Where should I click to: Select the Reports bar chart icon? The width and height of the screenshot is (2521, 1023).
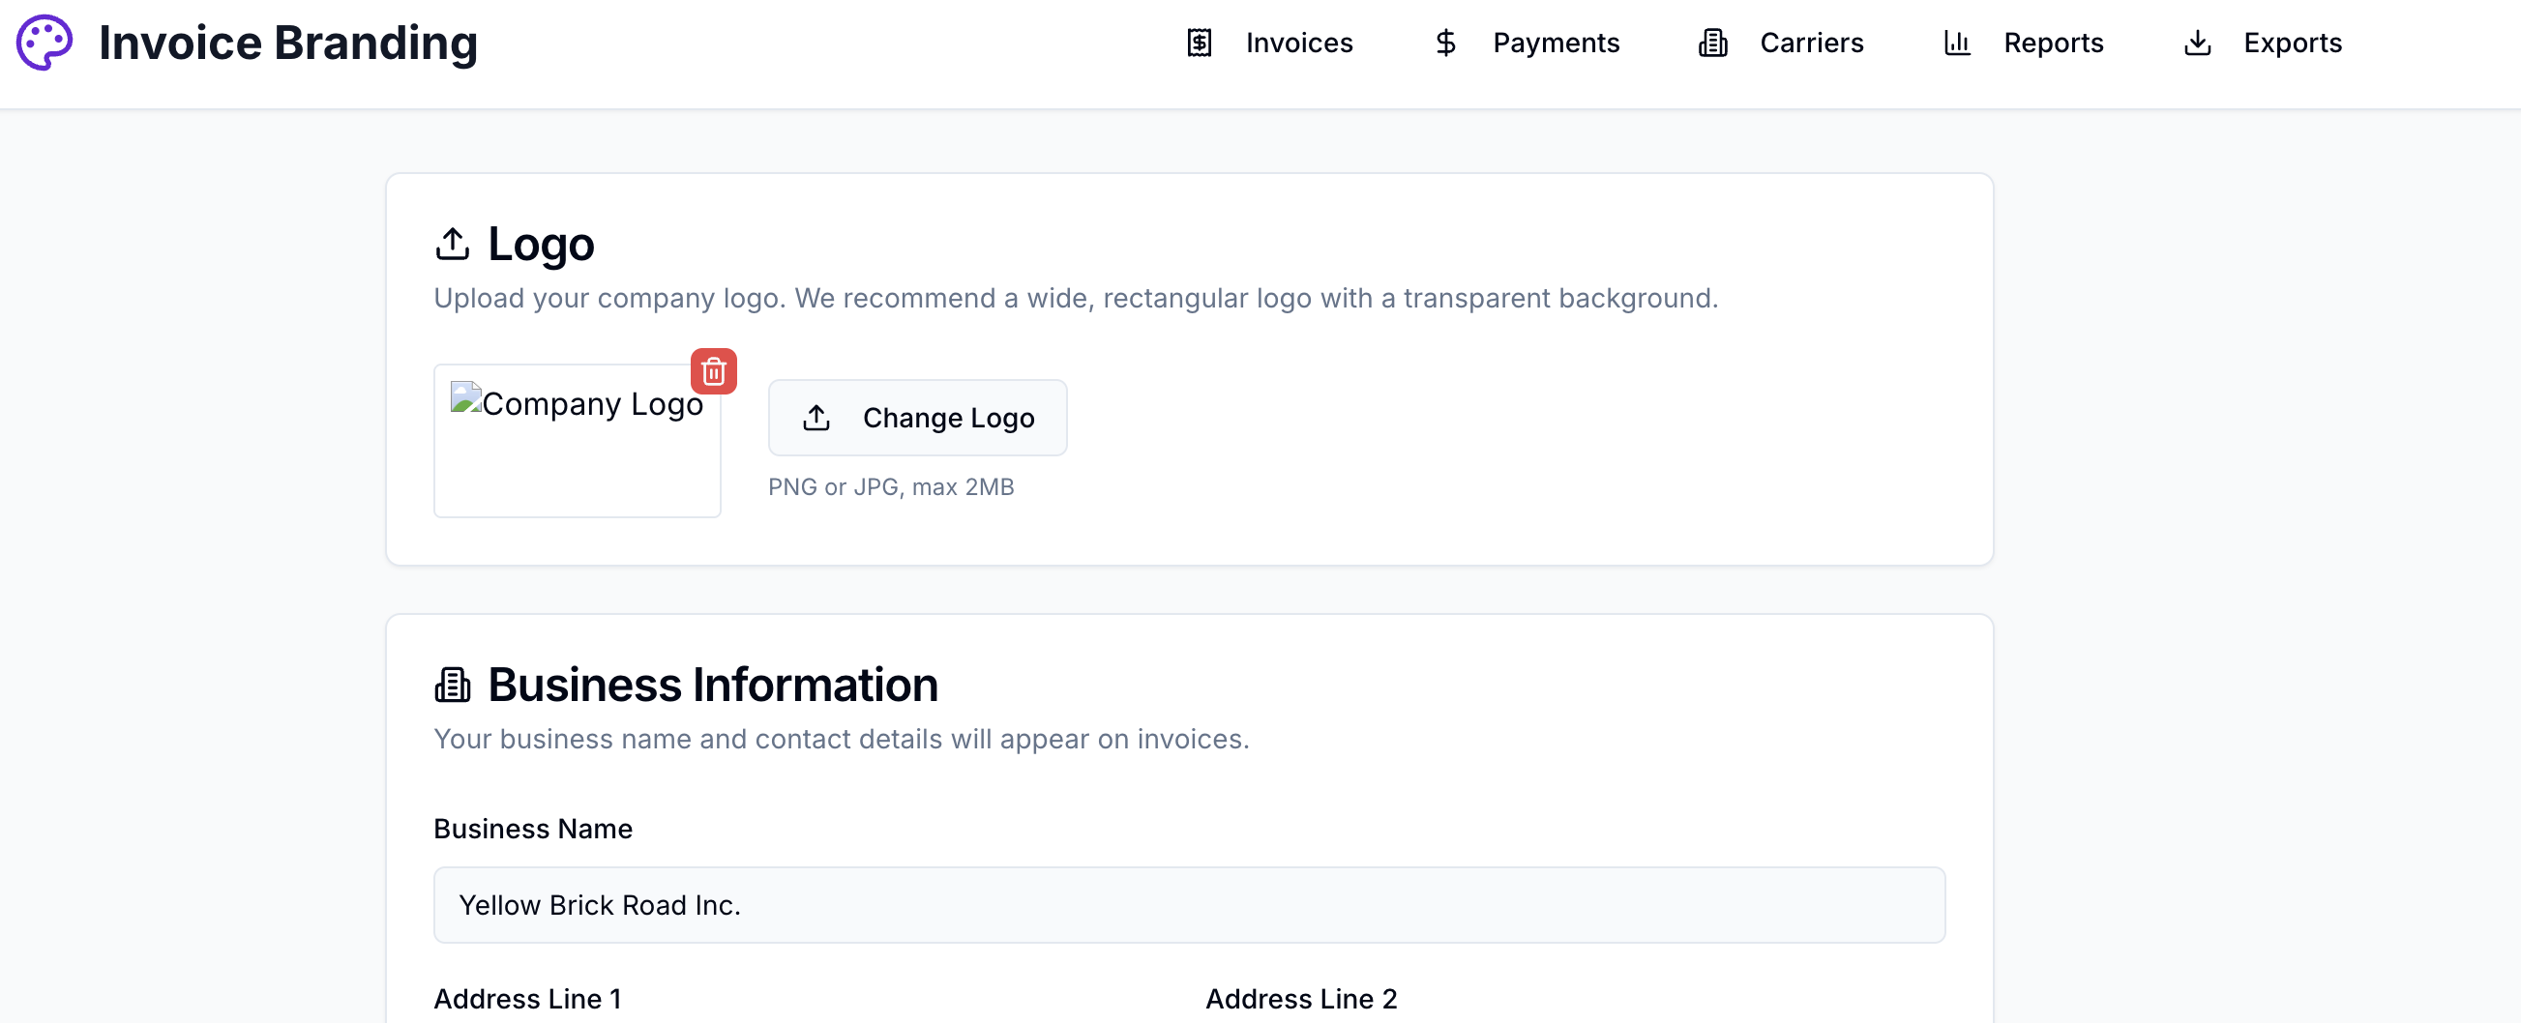(1956, 44)
